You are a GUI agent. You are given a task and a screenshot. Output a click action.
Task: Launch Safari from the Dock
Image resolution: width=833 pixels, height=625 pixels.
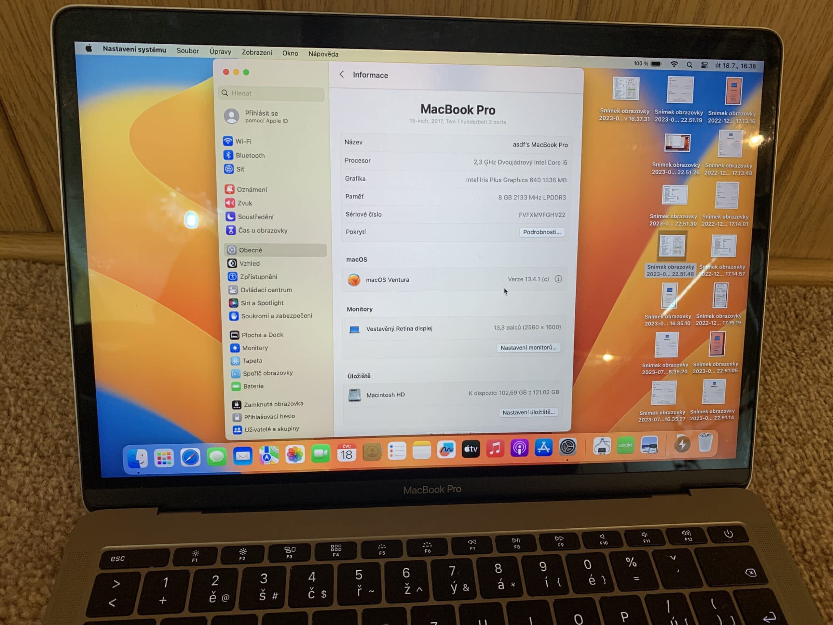tap(190, 458)
